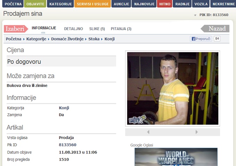Open the HITNO nav tab
Screen dimensions: 236x166
[x=165, y=4]
